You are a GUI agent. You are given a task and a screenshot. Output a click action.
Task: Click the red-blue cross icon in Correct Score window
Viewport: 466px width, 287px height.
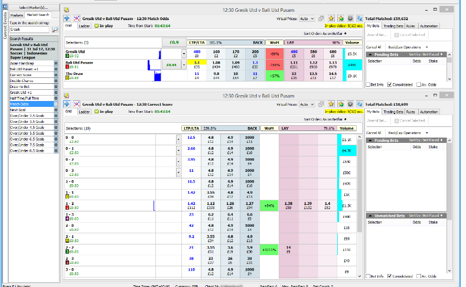click(x=76, y=105)
